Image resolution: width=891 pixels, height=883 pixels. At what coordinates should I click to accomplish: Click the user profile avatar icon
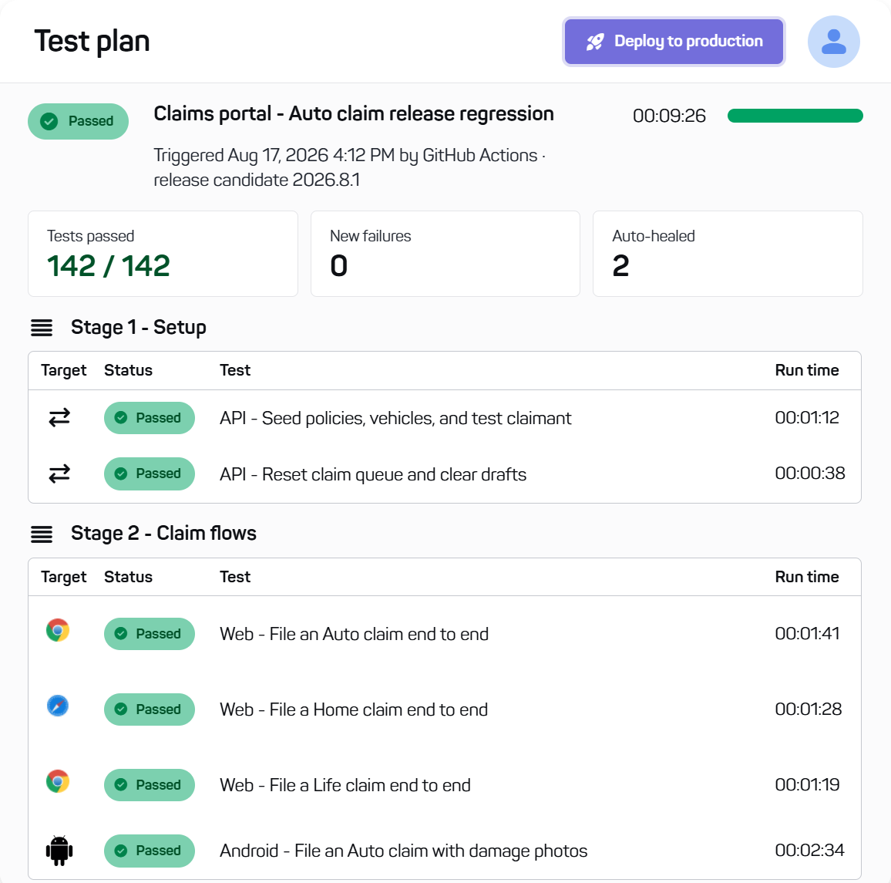point(833,42)
